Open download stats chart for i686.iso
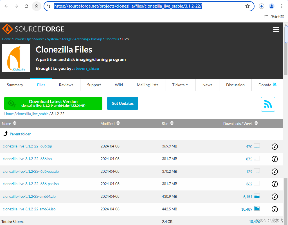 pyautogui.click(x=257, y=158)
